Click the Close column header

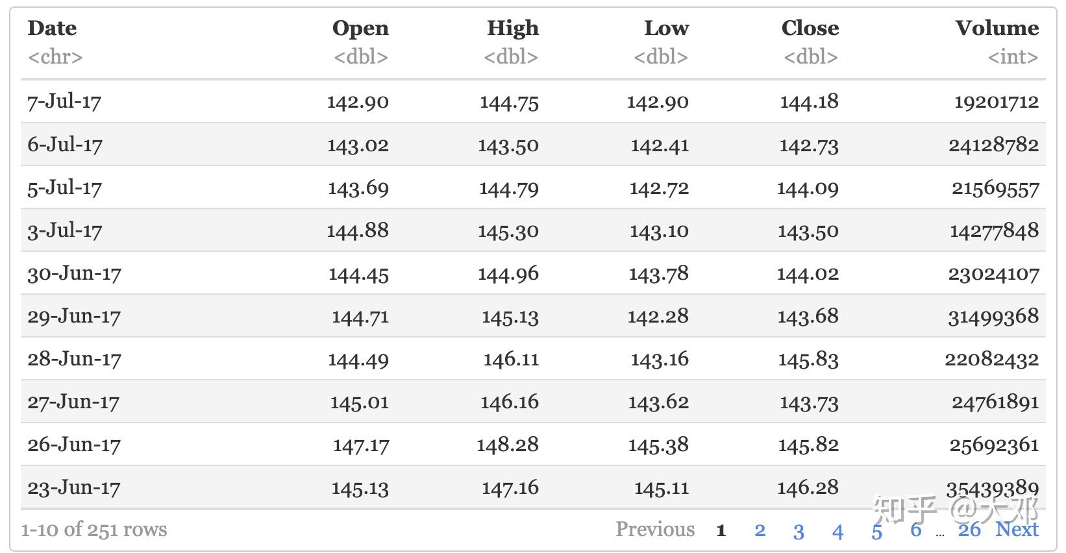(810, 29)
